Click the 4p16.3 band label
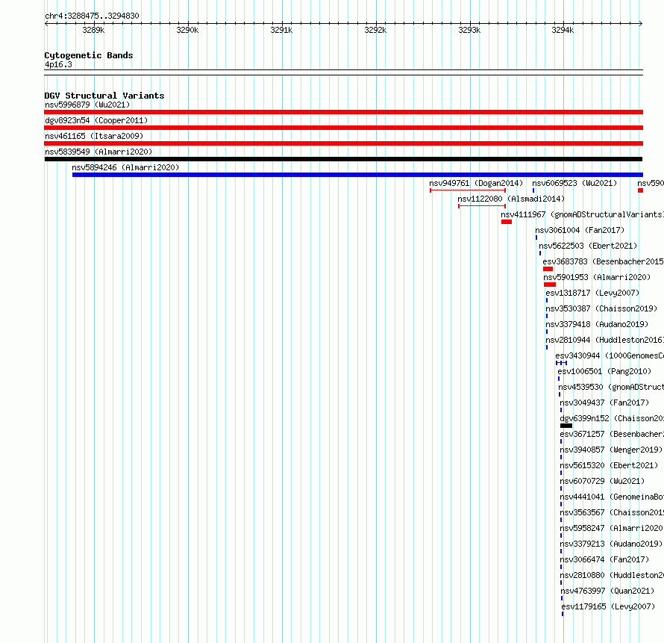This screenshot has height=643, width=664. 58,64
